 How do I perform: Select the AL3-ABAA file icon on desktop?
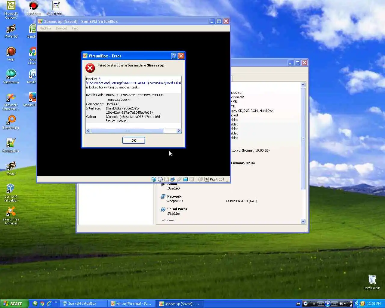point(55,8)
